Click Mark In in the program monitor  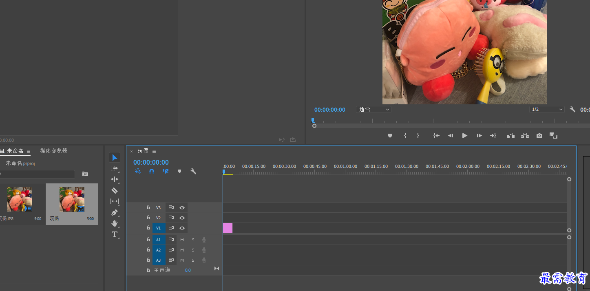(405, 136)
